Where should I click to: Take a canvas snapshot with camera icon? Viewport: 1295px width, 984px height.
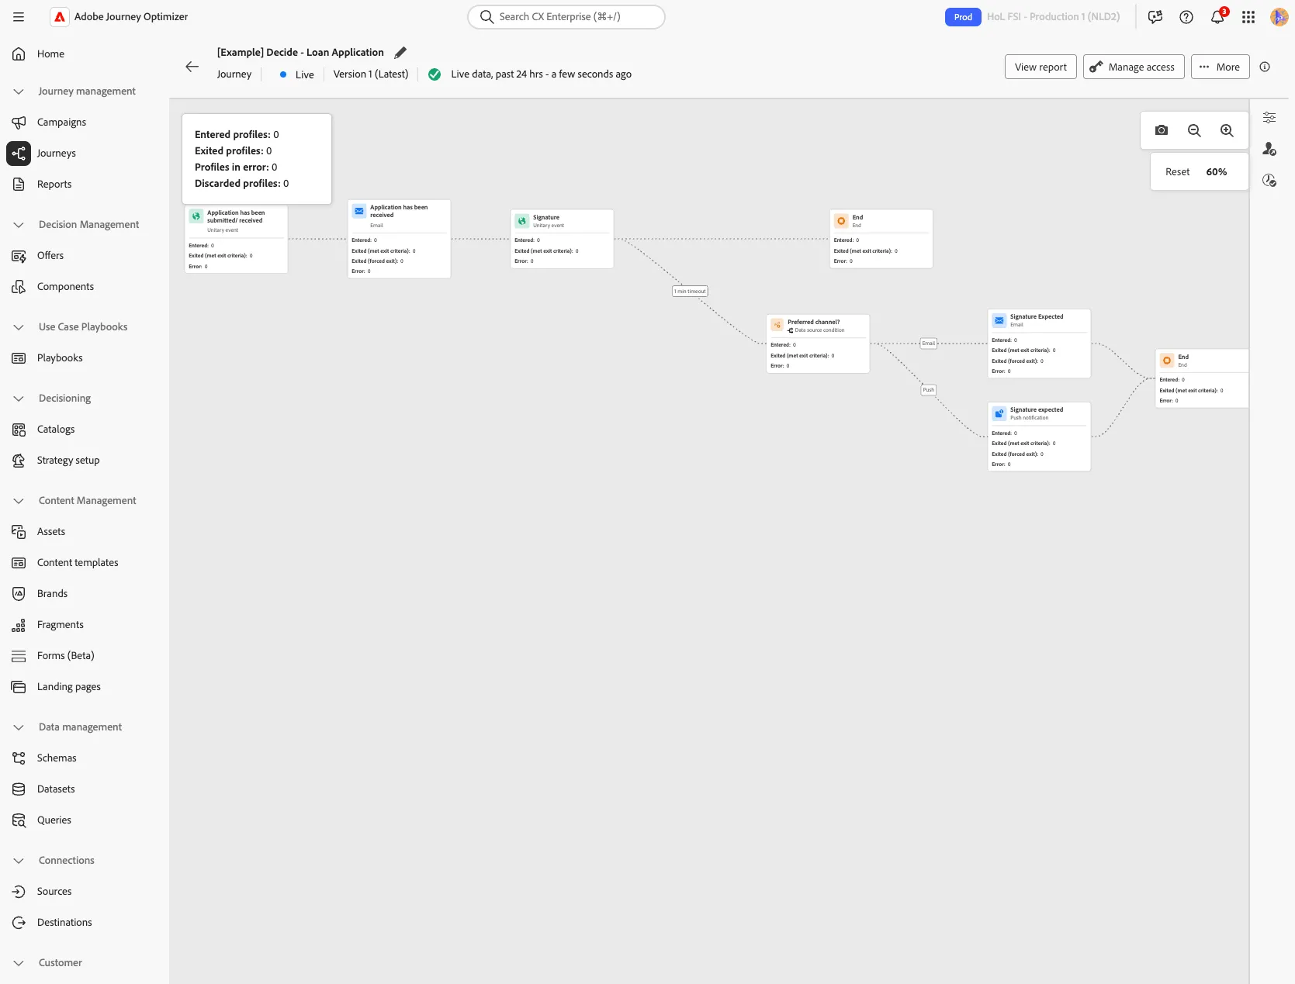click(x=1162, y=130)
